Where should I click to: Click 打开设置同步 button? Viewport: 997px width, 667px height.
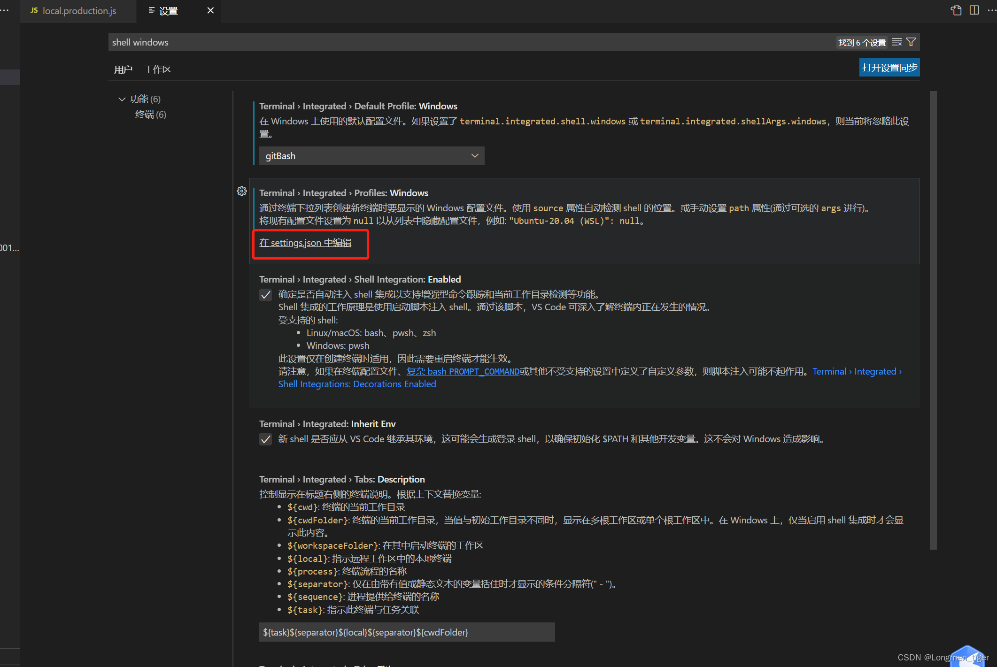(891, 67)
